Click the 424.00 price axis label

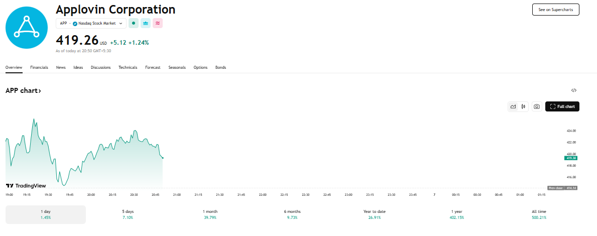coord(571,131)
